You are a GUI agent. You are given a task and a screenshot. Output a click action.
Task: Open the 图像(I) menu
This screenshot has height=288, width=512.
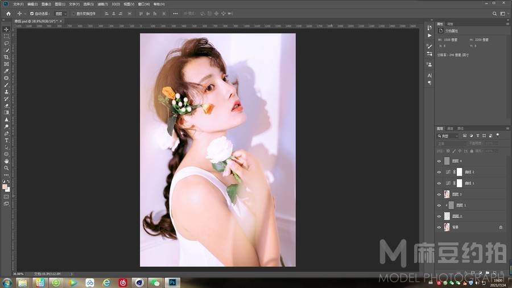tap(46, 4)
